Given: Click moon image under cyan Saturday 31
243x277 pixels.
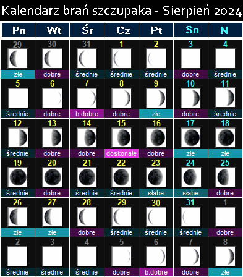Looking at the screenshot, I should [x=190, y=217].
